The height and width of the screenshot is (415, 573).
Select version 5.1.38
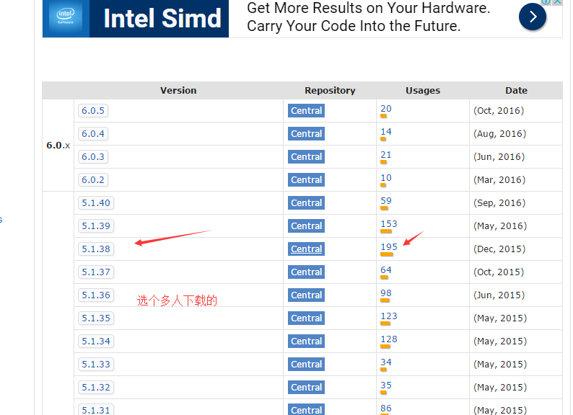point(96,249)
